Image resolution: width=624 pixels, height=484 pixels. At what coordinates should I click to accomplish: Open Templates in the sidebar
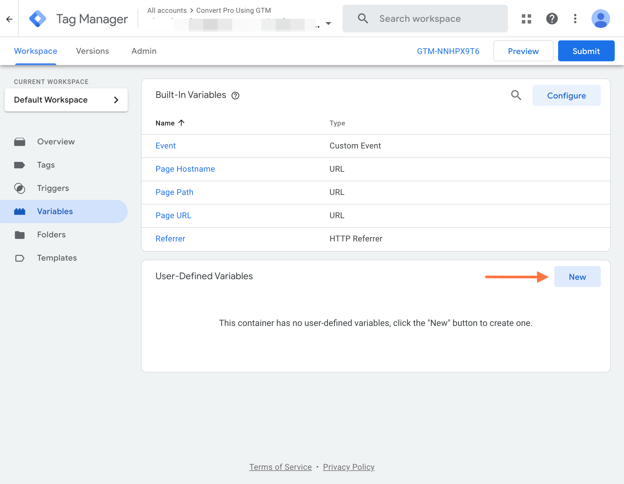point(57,258)
